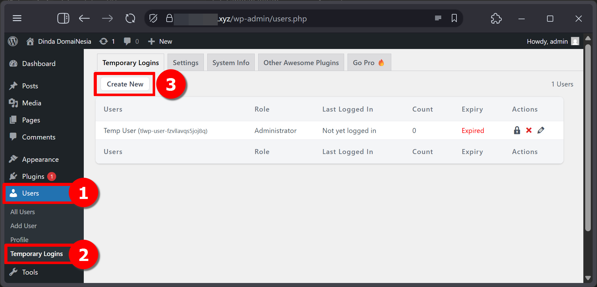The height and width of the screenshot is (287, 597).
Task: Click the Not yet logged in cell
Action: [x=349, y=130]
